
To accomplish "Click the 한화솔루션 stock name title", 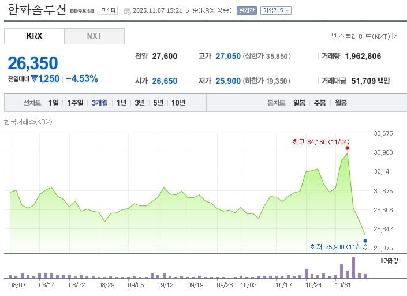I will pos(37,10).
